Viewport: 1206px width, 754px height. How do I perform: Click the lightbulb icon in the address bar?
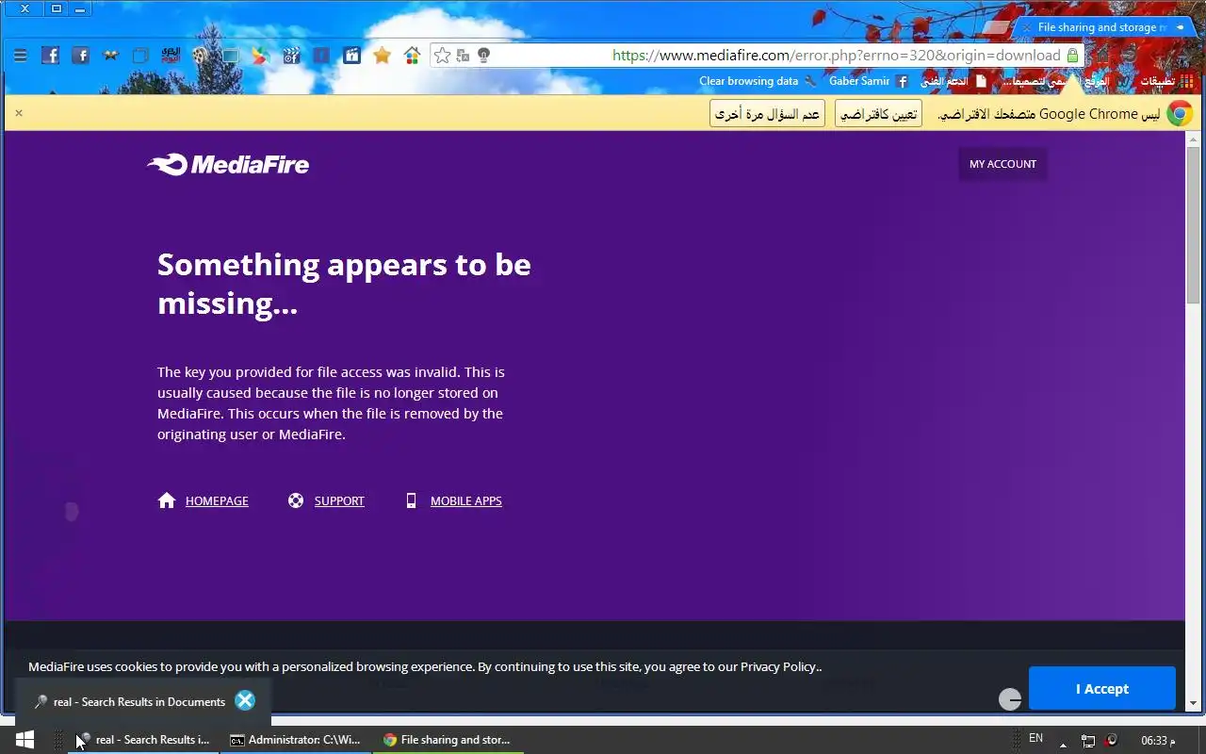point(483,56)
